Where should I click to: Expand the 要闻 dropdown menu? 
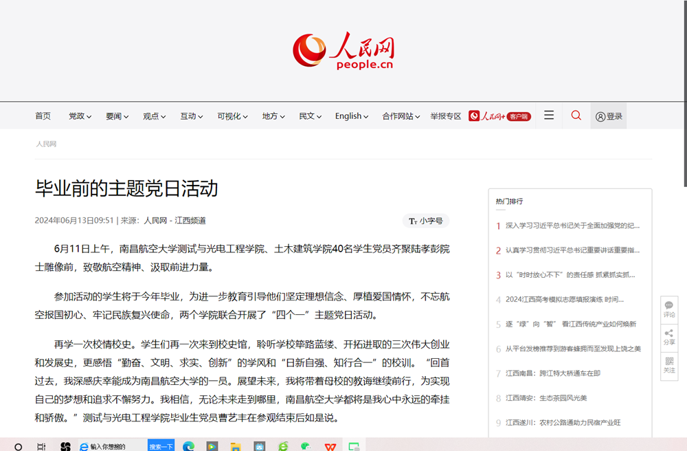(x=117, y=116)
